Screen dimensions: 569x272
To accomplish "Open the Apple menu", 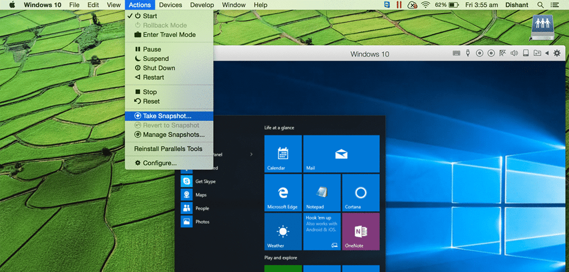I will 12,5.
